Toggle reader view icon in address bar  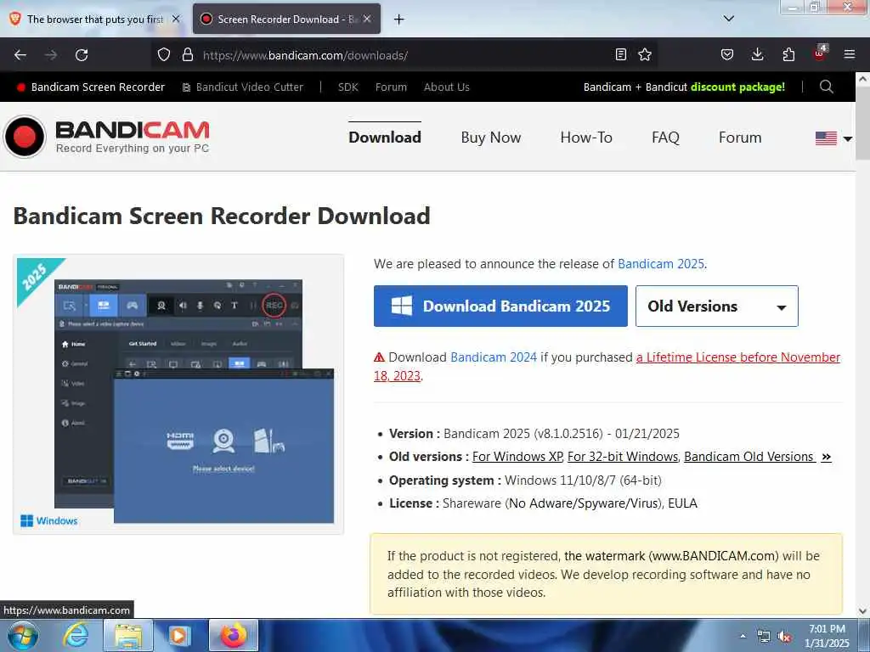(621, 54)
